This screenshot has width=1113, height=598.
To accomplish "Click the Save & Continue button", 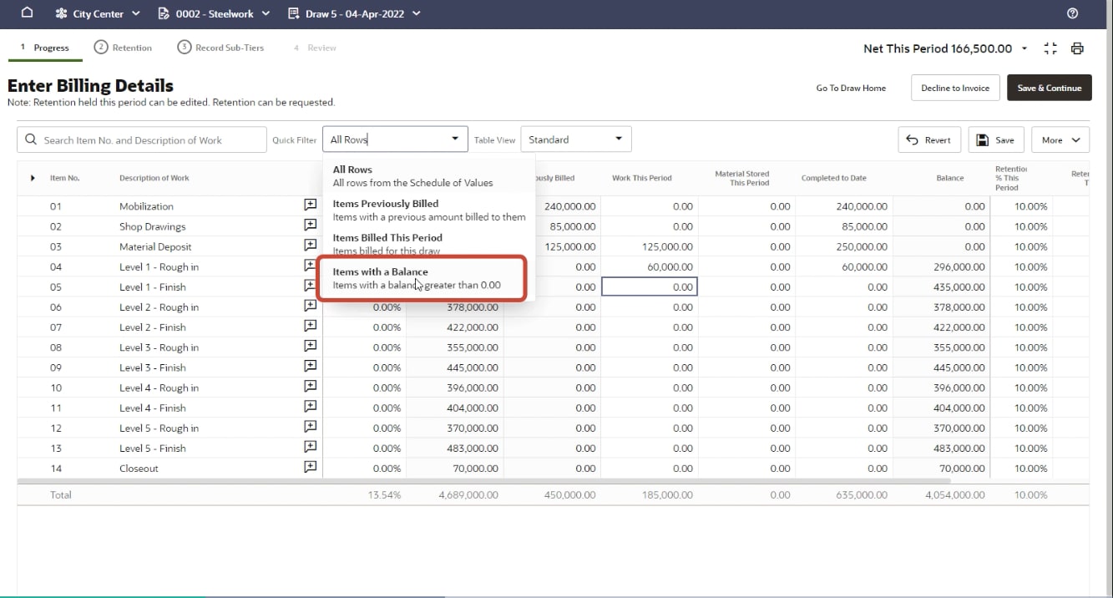I will [1049, 88].
